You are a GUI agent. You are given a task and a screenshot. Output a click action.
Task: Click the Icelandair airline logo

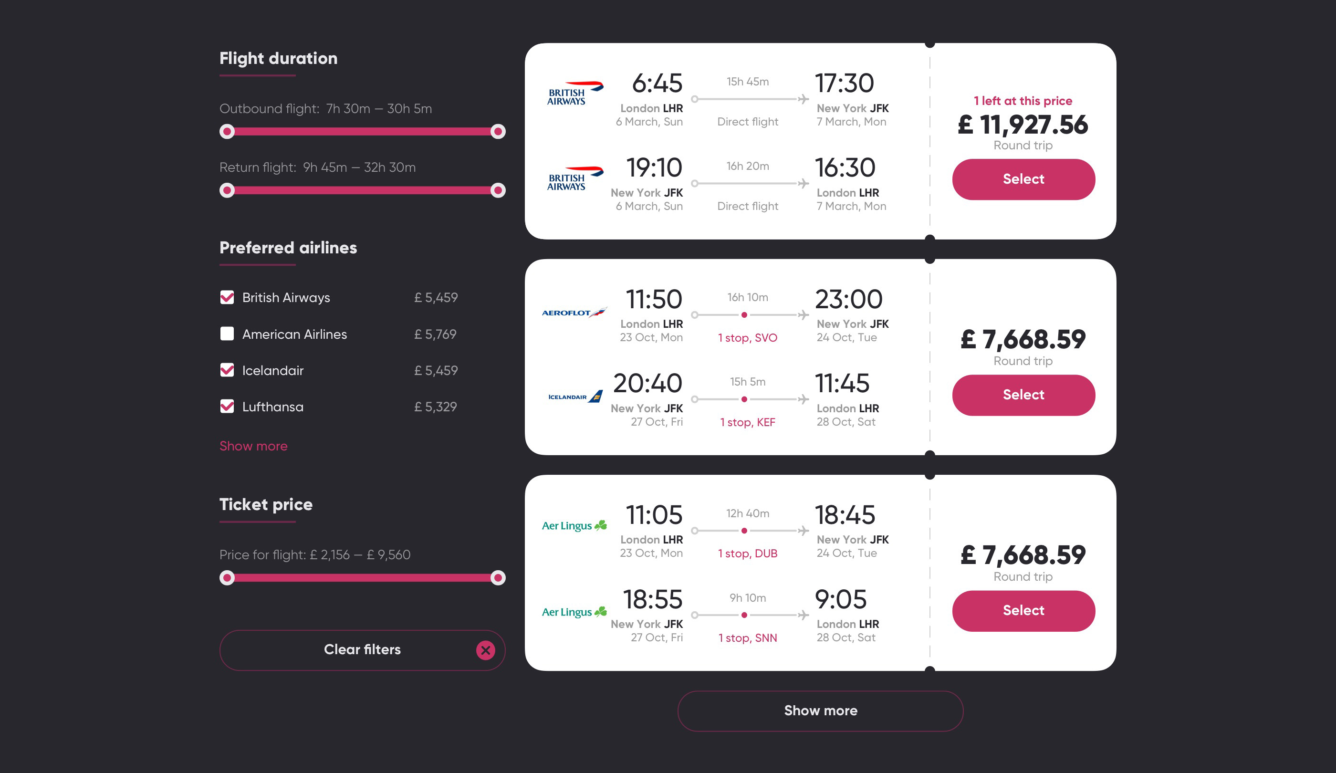[574, 397]
